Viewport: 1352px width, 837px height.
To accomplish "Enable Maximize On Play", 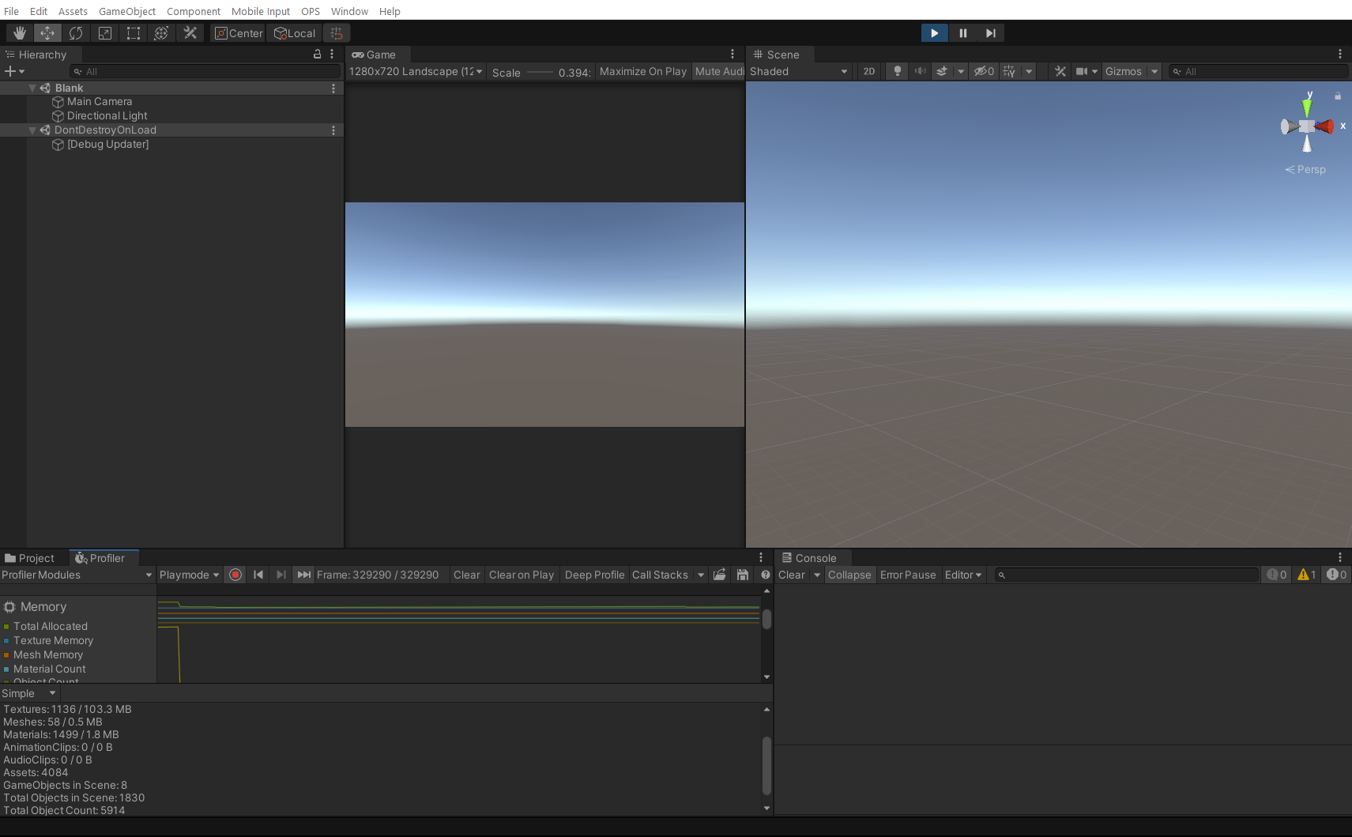I will click(642, 71).
